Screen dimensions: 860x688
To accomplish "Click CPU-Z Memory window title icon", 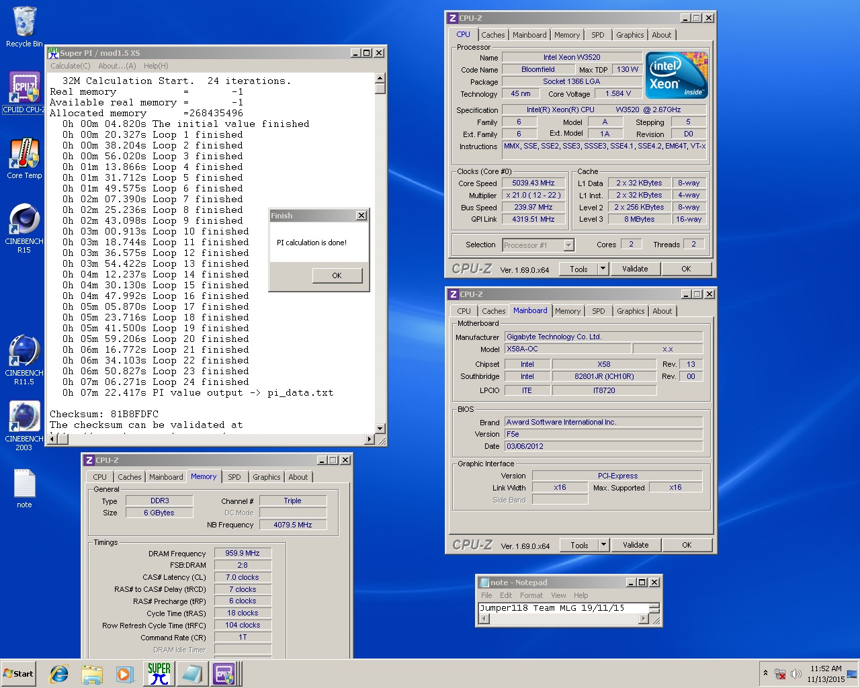I will tap(89, 460).
